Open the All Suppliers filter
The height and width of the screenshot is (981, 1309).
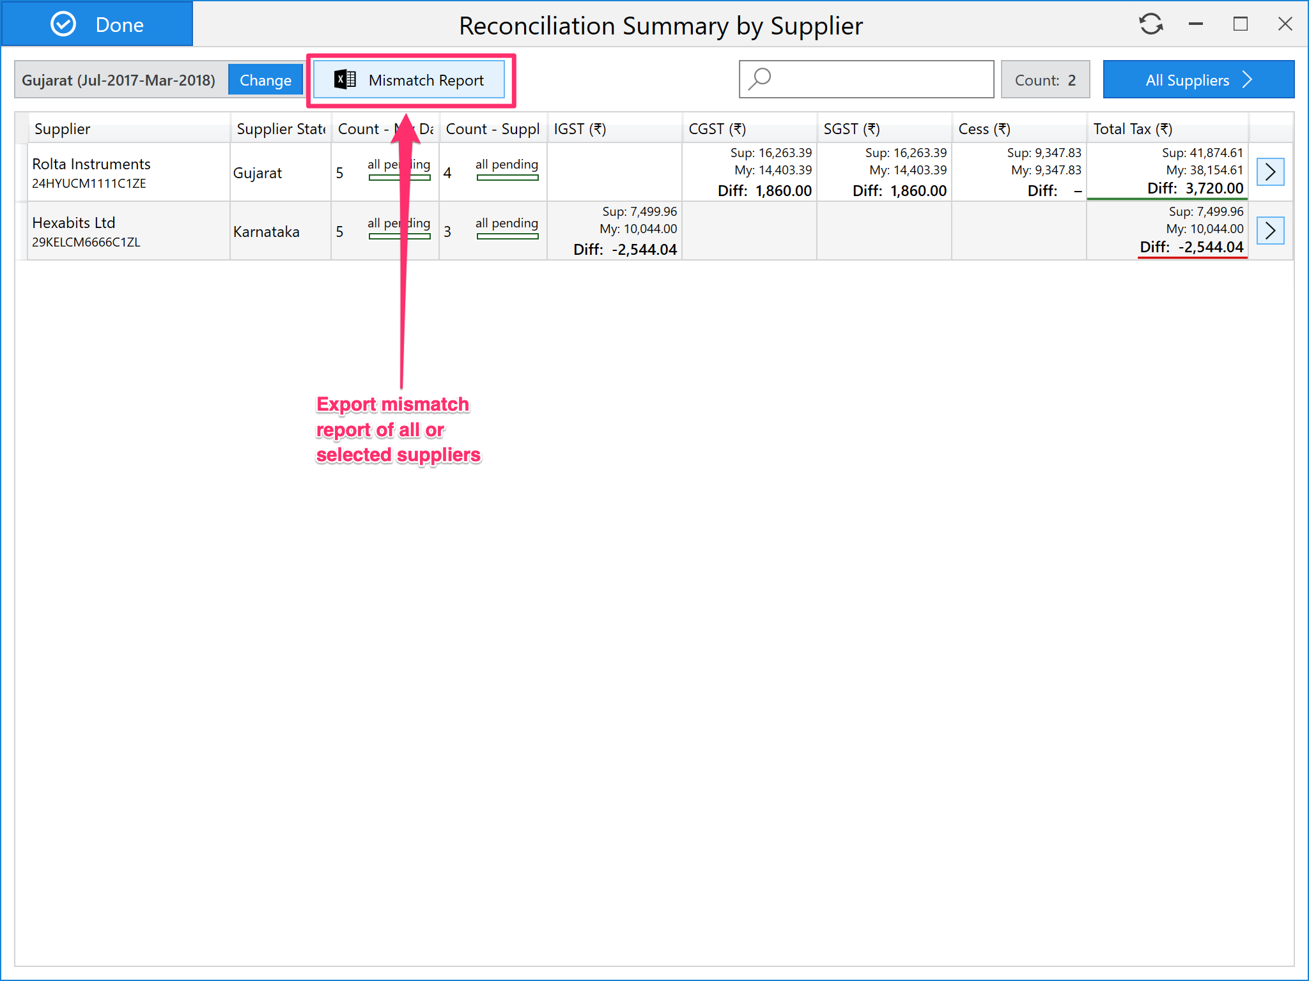(x=1198, y=80)
